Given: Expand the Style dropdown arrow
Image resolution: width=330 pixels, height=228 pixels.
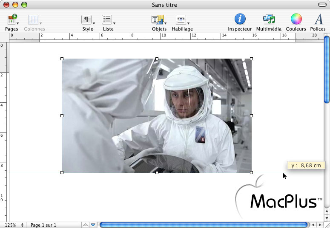Looking at the screenshot, I should point(94,23).
